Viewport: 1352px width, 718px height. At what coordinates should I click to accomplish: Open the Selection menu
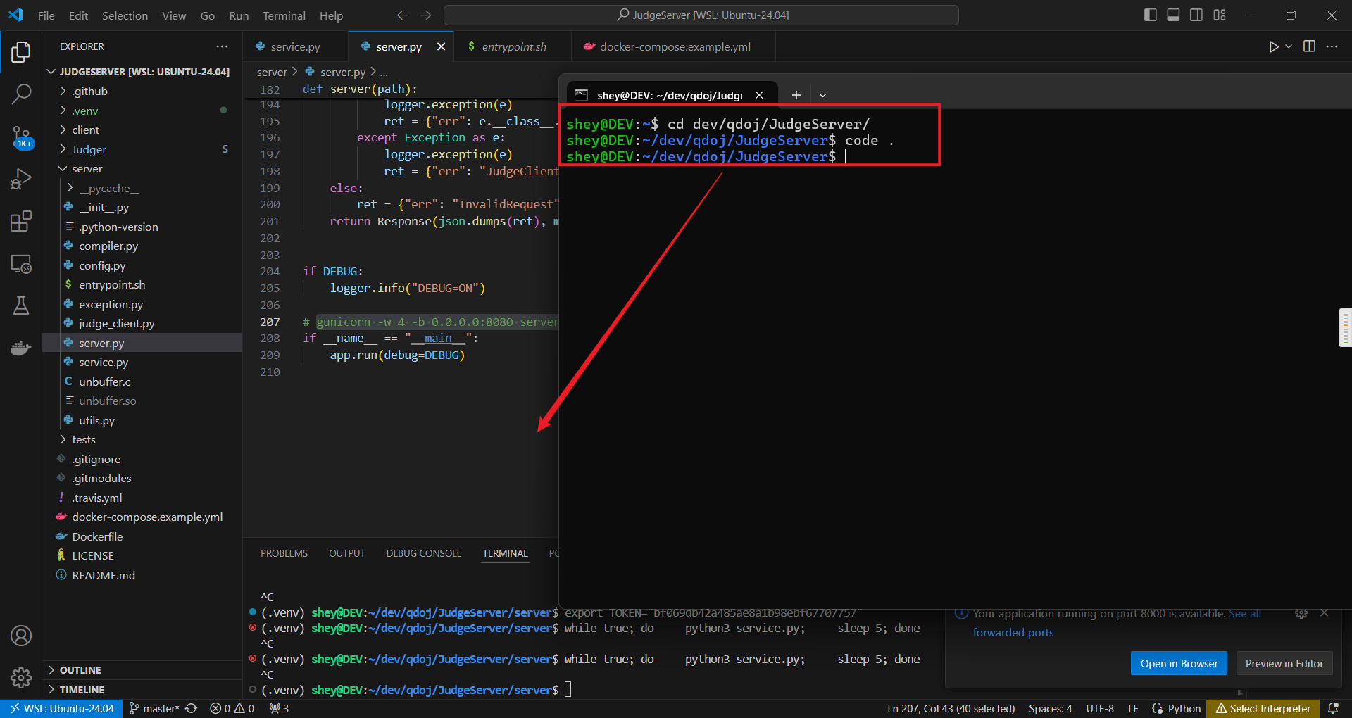pyautogui.click(x=125, y=15)
